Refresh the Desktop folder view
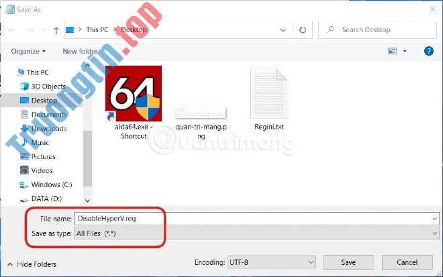Viewport: 443px width, 277px height. click(x=303, y=30)
